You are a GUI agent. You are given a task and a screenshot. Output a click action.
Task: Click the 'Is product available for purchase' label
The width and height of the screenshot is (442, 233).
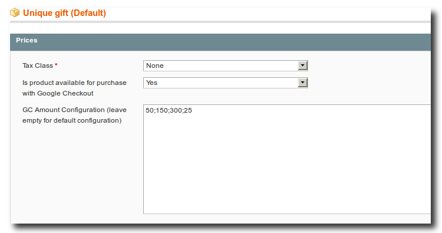point(74,88)
